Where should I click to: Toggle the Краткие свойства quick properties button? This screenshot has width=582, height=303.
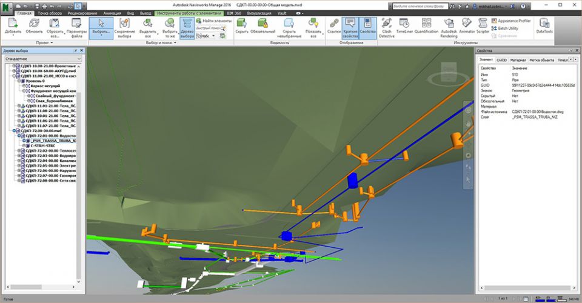(x=350, y=28)
